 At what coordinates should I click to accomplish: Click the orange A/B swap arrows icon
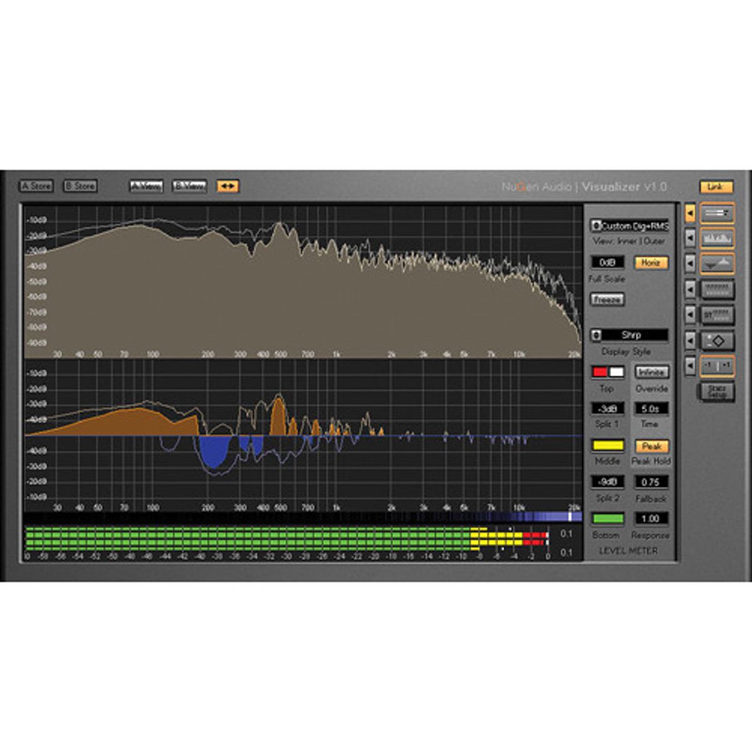(x=227, y=186)
